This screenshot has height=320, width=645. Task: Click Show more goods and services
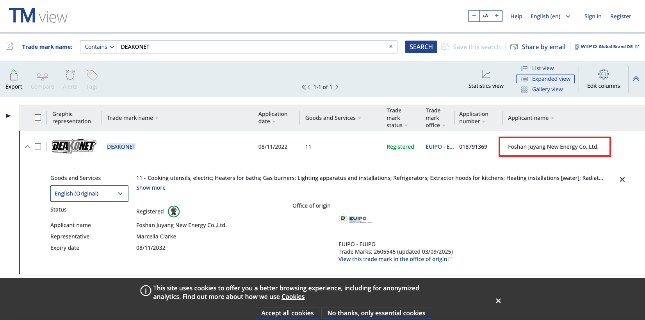(x=151, y=188)
